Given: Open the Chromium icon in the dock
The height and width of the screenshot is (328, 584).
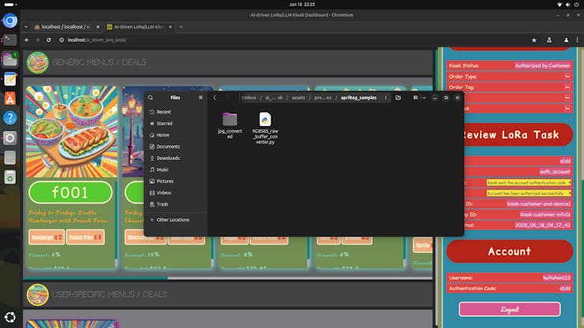Looking at the screenshot, I should pos(10,20).
